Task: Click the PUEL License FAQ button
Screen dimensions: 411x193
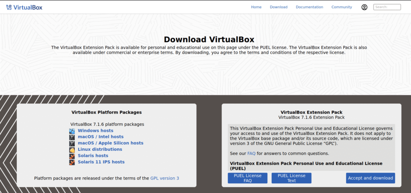Action: [x=248, y=178]
